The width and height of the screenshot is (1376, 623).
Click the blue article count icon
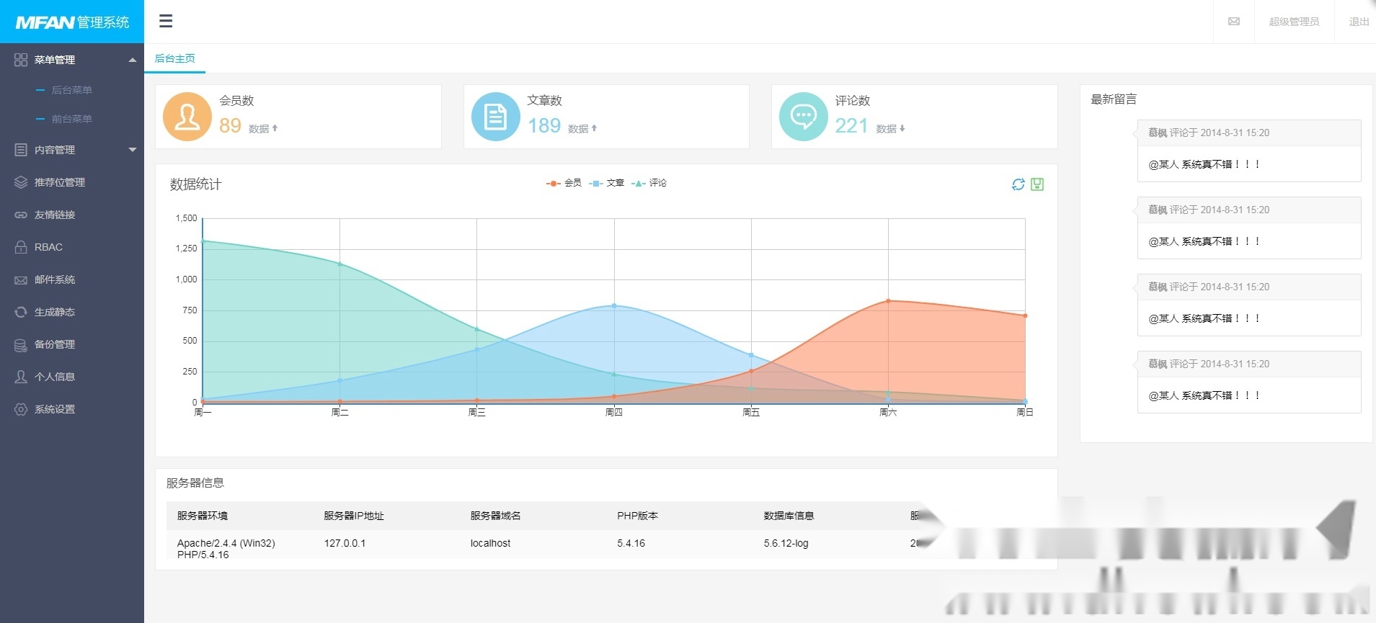pos(495,117)
